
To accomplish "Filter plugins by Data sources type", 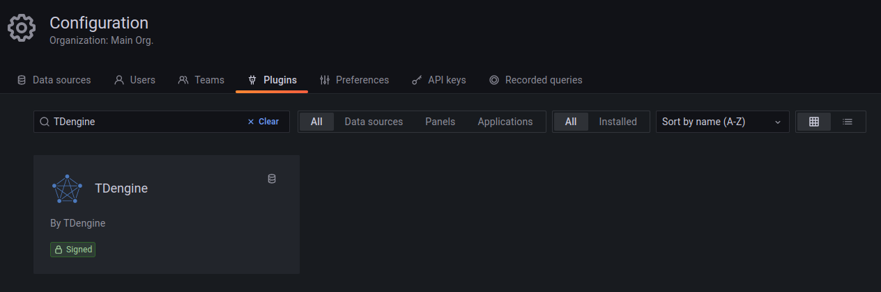I will point(374,122).
